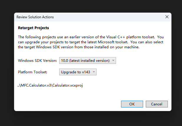
Task: Click the Review Solution Actions title bar
Action: (x=88, y=17)
